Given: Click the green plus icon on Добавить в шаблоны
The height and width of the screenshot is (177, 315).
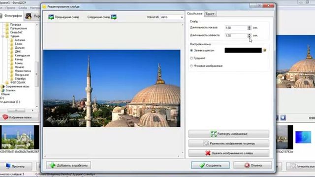Looking at the screenshot, I should 53,165.
